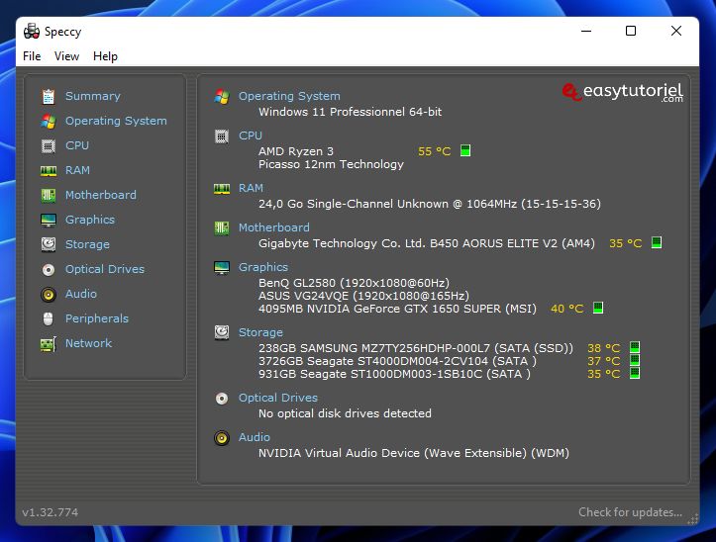Image resolution: width=716 pixels, height=542 pixels.
Task: Open the Operating System heading link
Action: [289, 96]
